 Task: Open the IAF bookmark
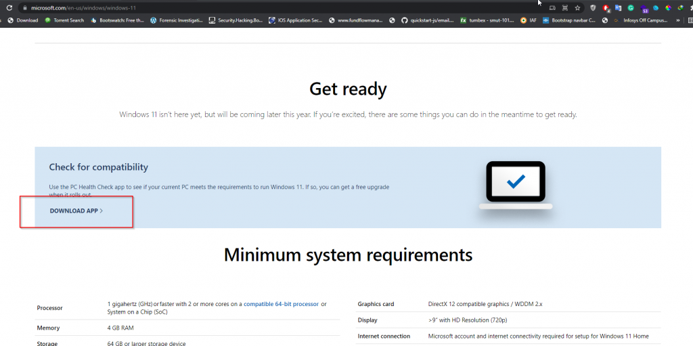(529, 20)
